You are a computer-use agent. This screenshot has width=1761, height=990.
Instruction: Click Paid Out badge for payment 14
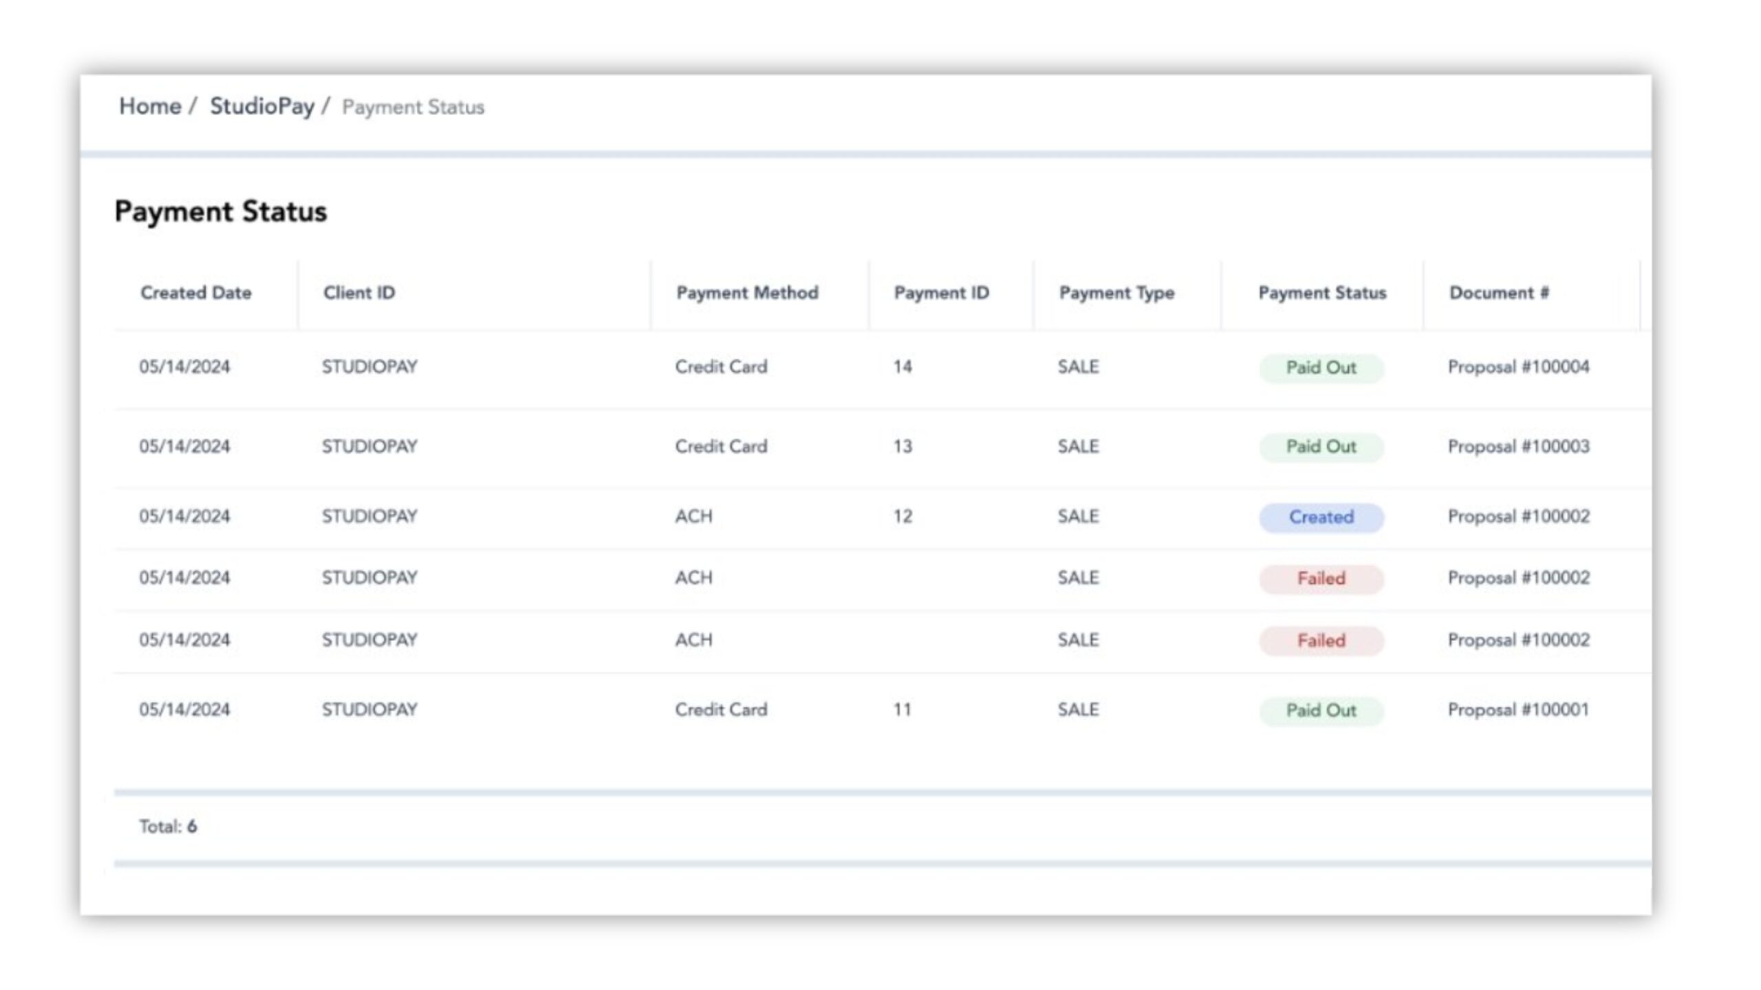coord(1321,368)
